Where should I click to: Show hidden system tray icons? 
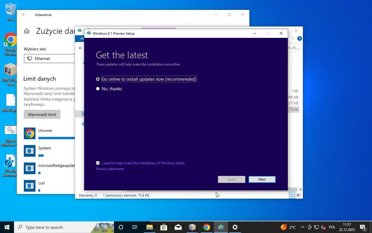(303, 227)
